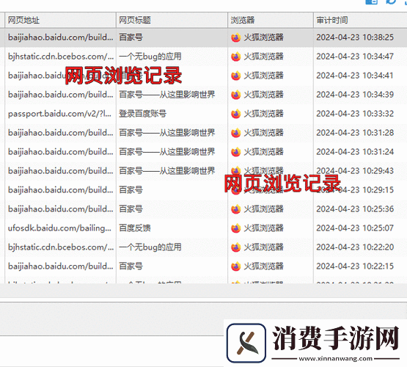Click the ufosdk.baidu.com/bailing URL cell

[x=59, y=228]
